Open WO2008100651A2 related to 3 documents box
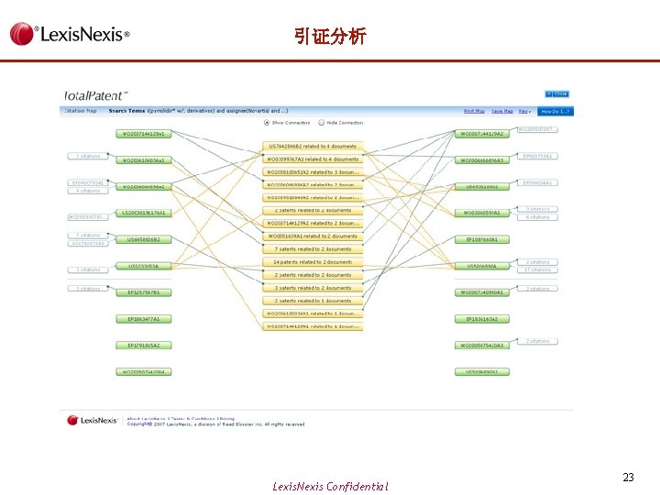This screenshot has height=495, width=660. (x=313, y=171)
